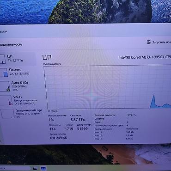Click the Wi-Fi mini graph thumbnail
The height and width of the screenshot is (171, 171).
[6, 100]
